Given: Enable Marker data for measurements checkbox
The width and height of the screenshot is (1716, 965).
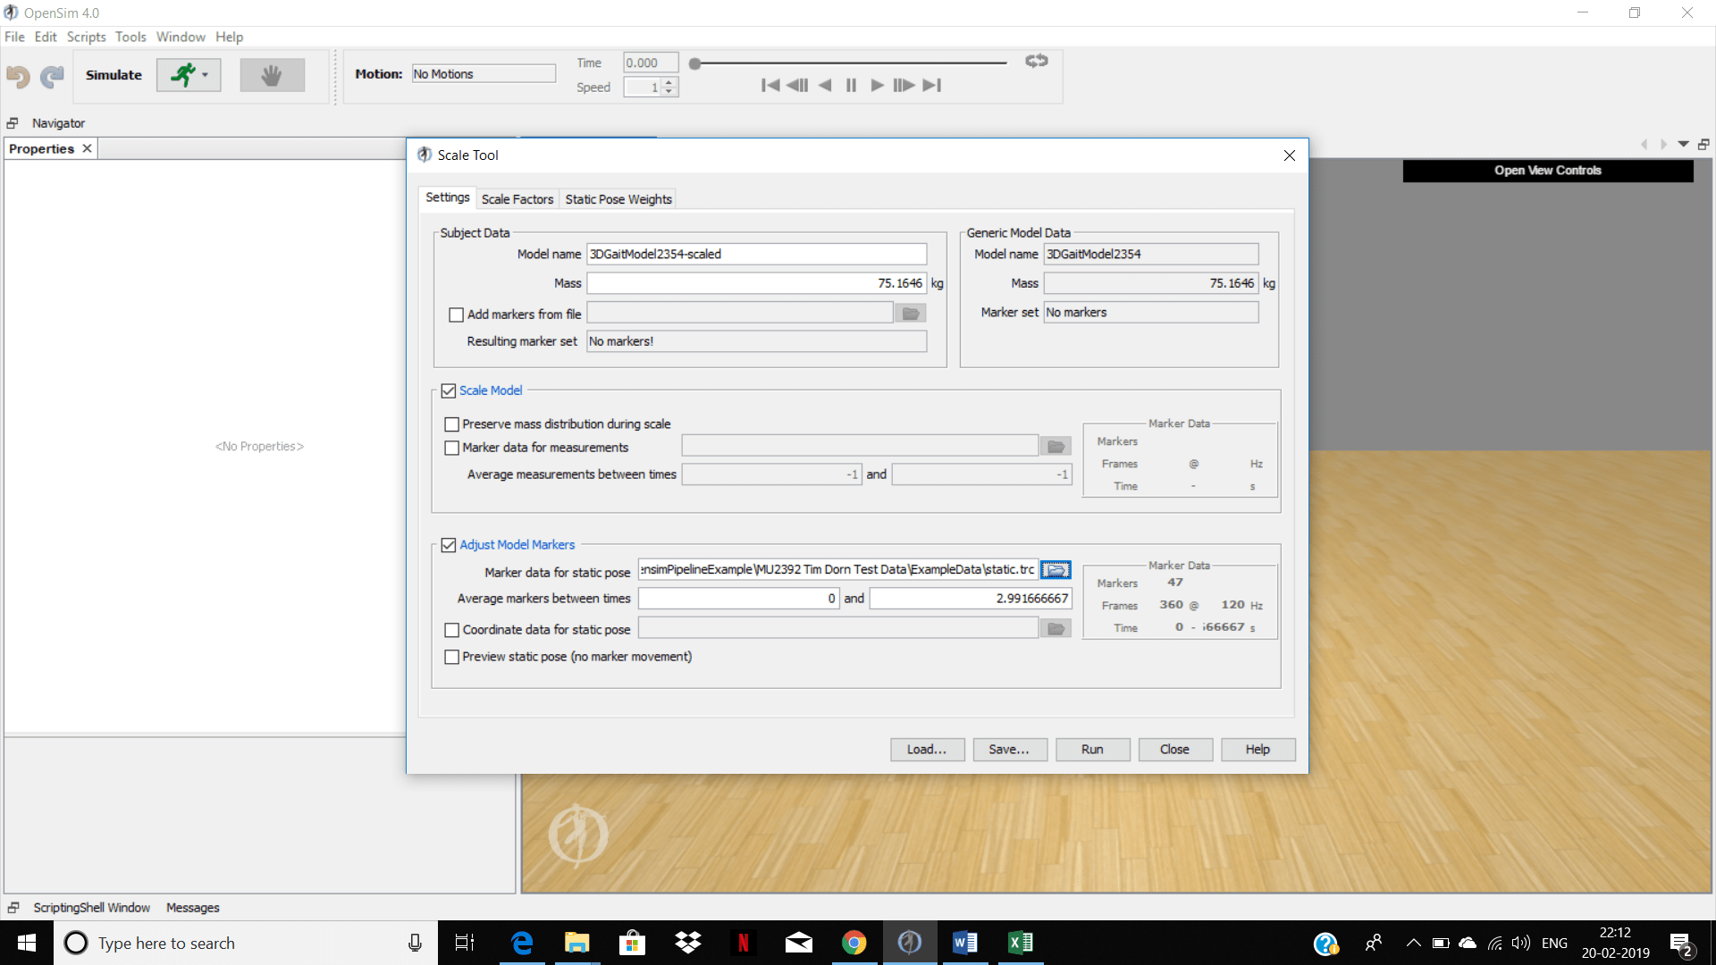Looking at the screenshot, I should point(451,448).
